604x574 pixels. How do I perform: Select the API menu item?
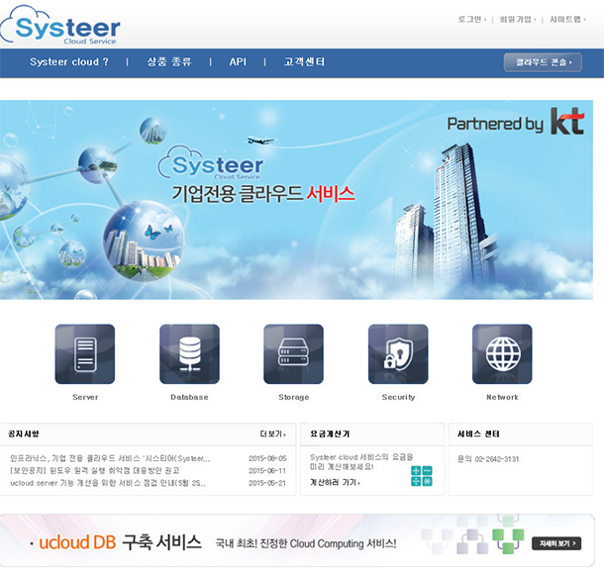point(238,62)
